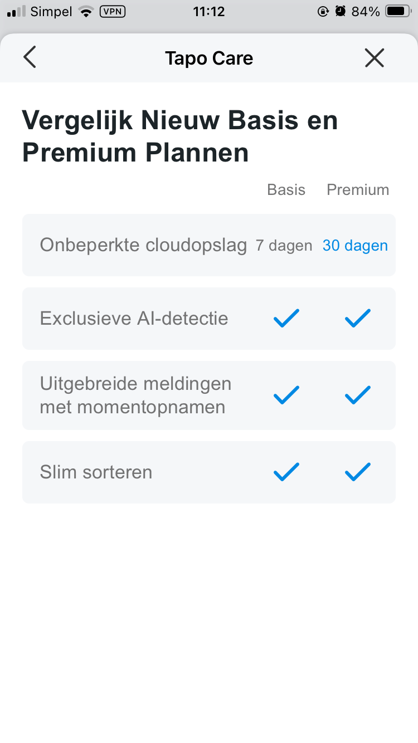Tap Premium checkmark for Uitgebreide meldingen
Screen dimensions: 418x743
tap(358, 395)
